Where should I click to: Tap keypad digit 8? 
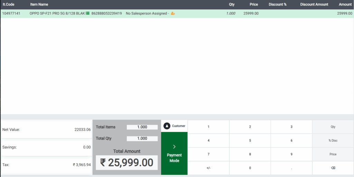click(x=250, y=154)
